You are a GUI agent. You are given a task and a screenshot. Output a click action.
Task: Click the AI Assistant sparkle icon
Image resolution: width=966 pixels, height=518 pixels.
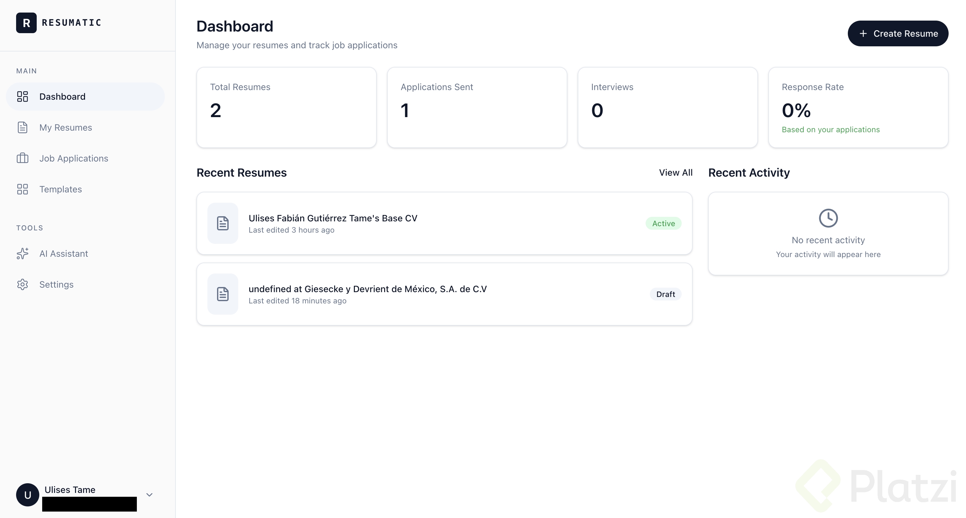pyautogui.click(x=23, y=254)
